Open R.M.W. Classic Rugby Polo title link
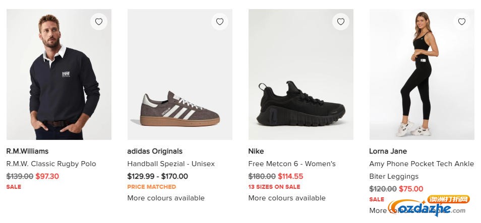The height and width of the screenshot is (223, 481). coord(51,164)
